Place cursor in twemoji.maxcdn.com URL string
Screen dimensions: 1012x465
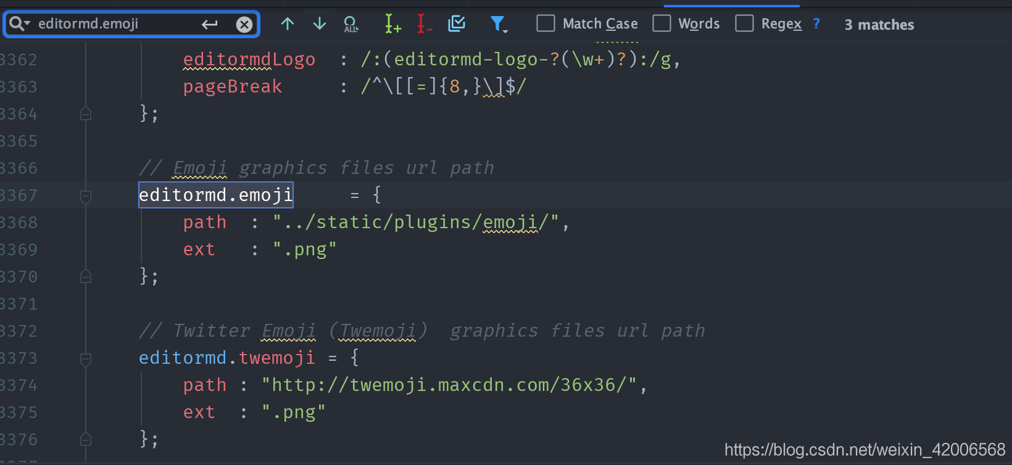click(x=449, y=385)
